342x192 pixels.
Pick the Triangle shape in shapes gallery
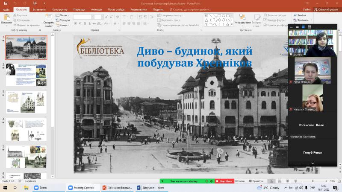click(x=206, y=20)
